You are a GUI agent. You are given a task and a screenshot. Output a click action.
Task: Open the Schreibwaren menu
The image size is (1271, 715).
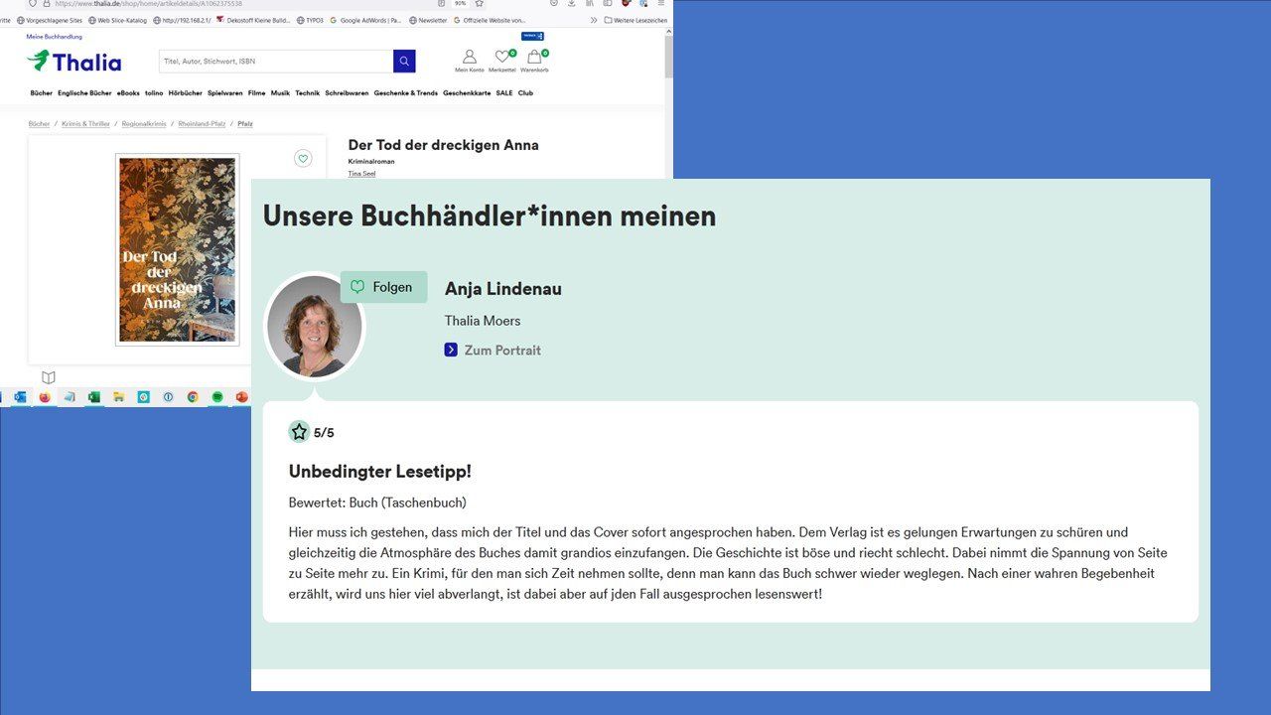tap(347, 93)
